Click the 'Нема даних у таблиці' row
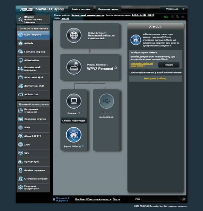203x211 pixels. click(156, 78)
